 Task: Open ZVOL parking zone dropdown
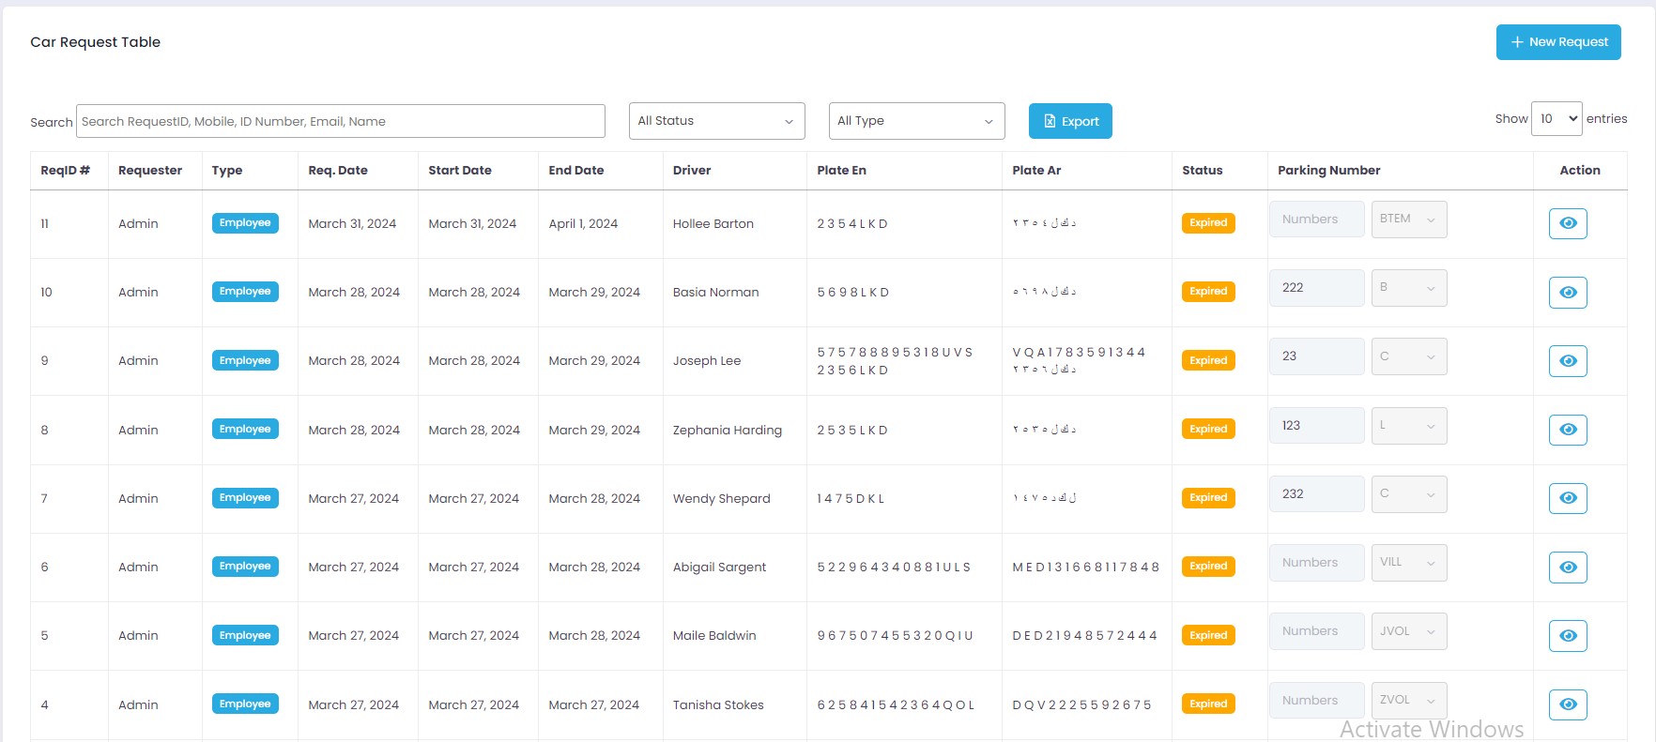pyautogui.click(x=1409, y=701)
